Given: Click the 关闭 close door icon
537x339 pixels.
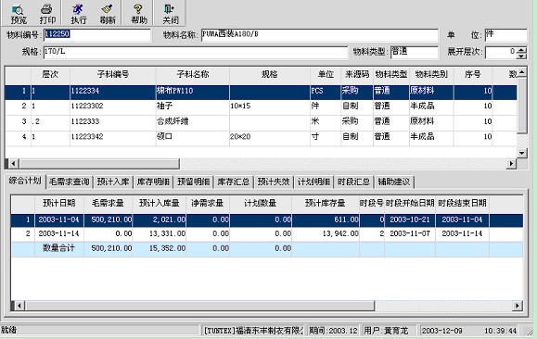Looking at the screenshot, I should 171,14.
